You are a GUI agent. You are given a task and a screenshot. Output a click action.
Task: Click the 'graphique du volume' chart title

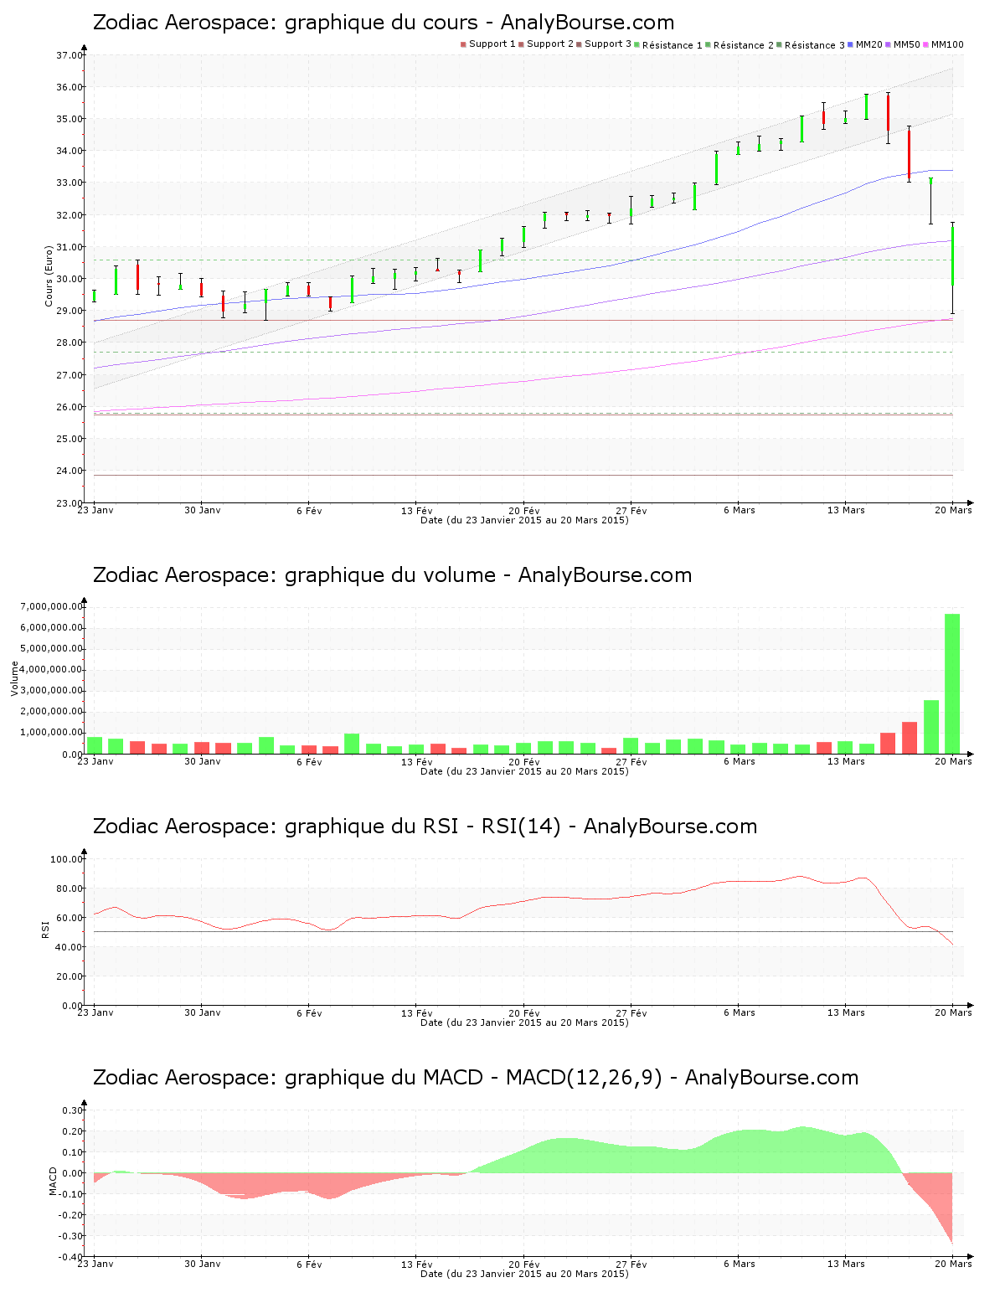pyautogui.click(x=392, y=575)
